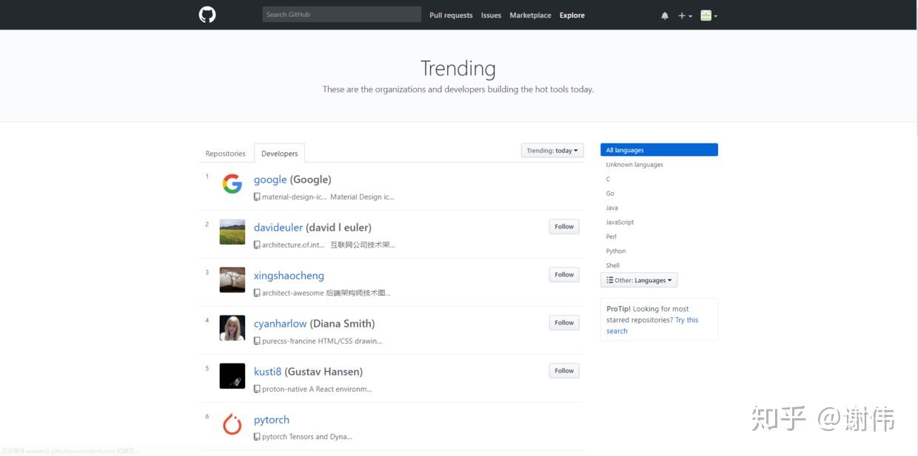Click the Google logo avatar
Screen dimensions: 918x456
point(232,184)
